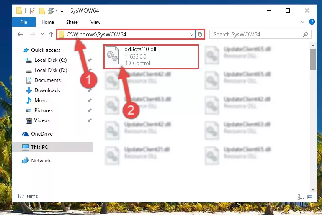Click the Videos film strip icon
This screenshot has width=322, height=215.
(x=29, y=120)
